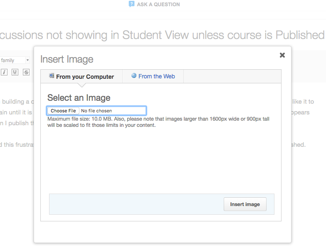
Task: Click the computer icon on upload tab
Action: coord(52,76)
